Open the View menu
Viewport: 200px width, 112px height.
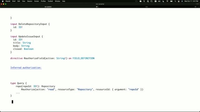(x=24, y=1)
